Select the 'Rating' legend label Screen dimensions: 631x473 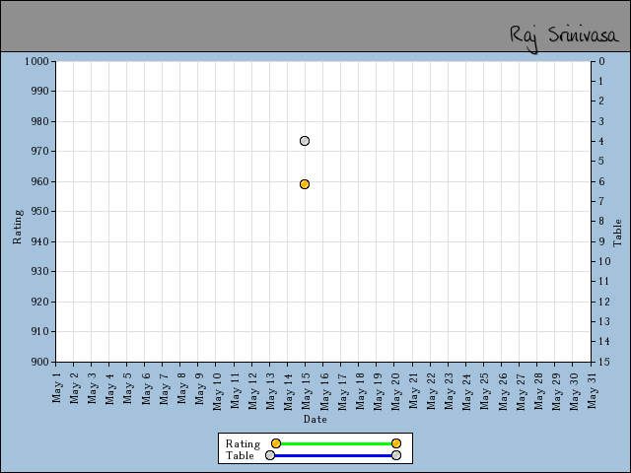[x=243, y=443]
